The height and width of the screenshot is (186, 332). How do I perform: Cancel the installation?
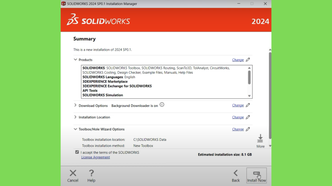[73, 176]
